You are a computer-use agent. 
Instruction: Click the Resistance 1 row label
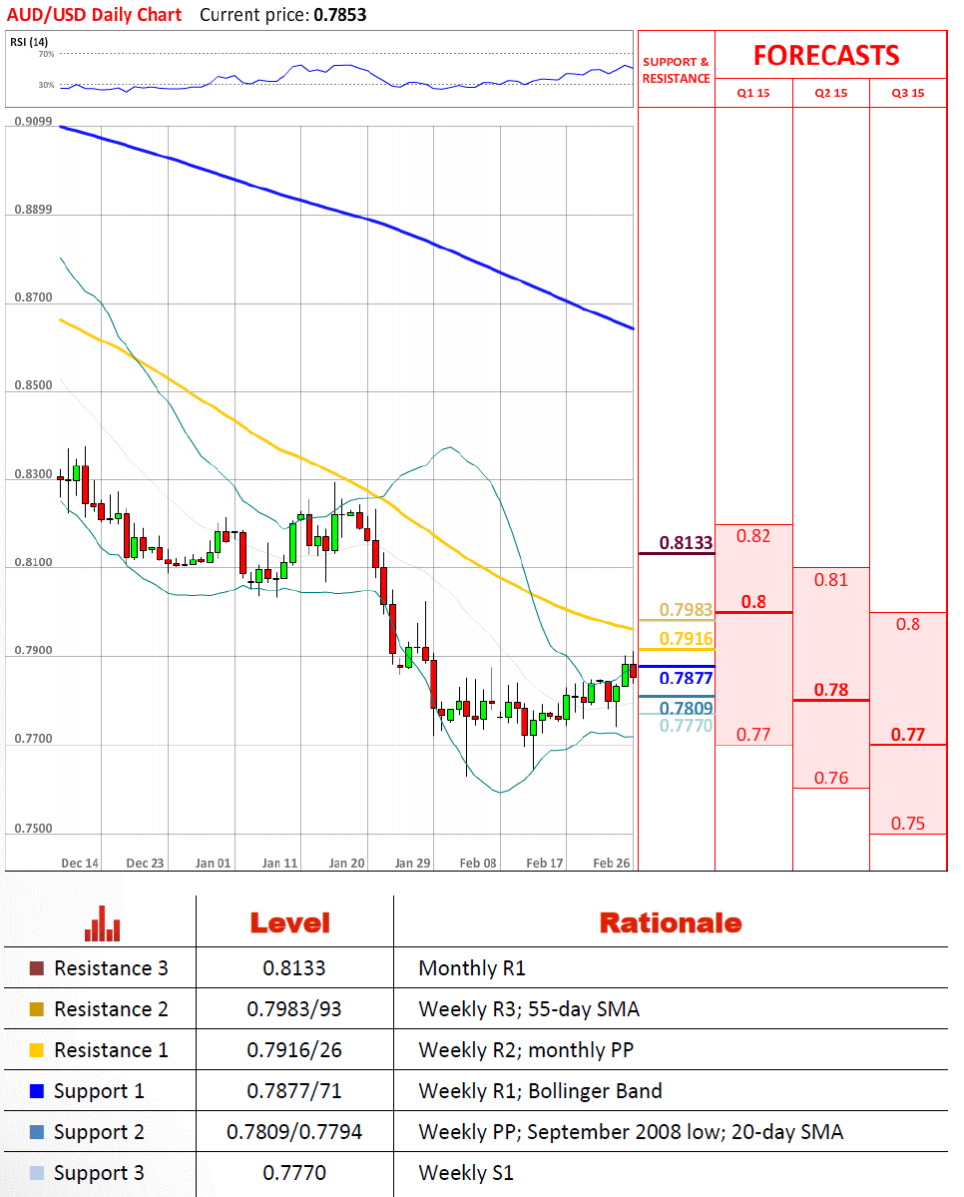tap(111, 1049)
